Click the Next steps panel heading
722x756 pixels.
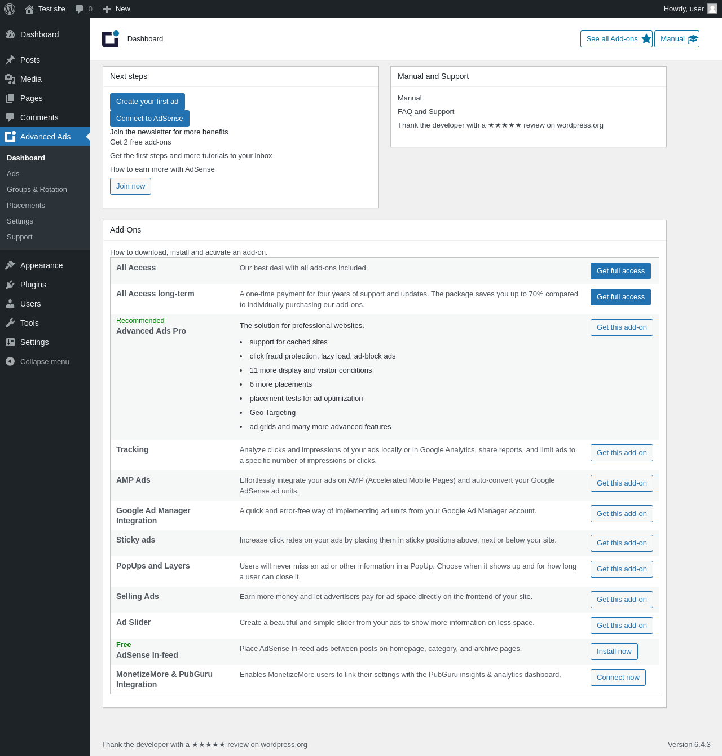click(129, 76)
